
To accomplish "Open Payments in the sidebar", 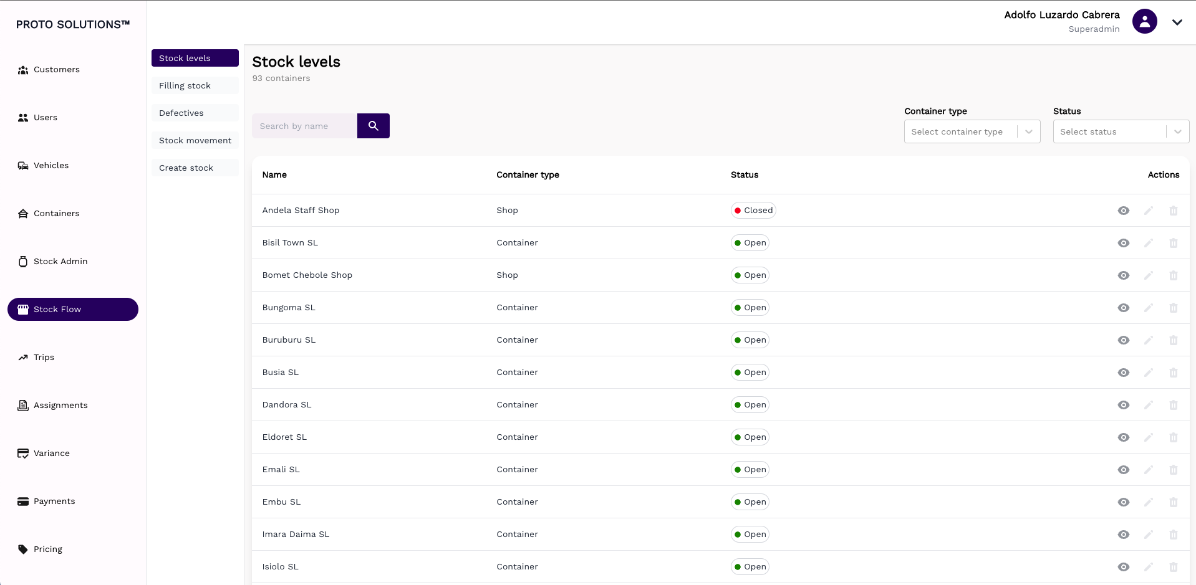I will click(73, 502).
